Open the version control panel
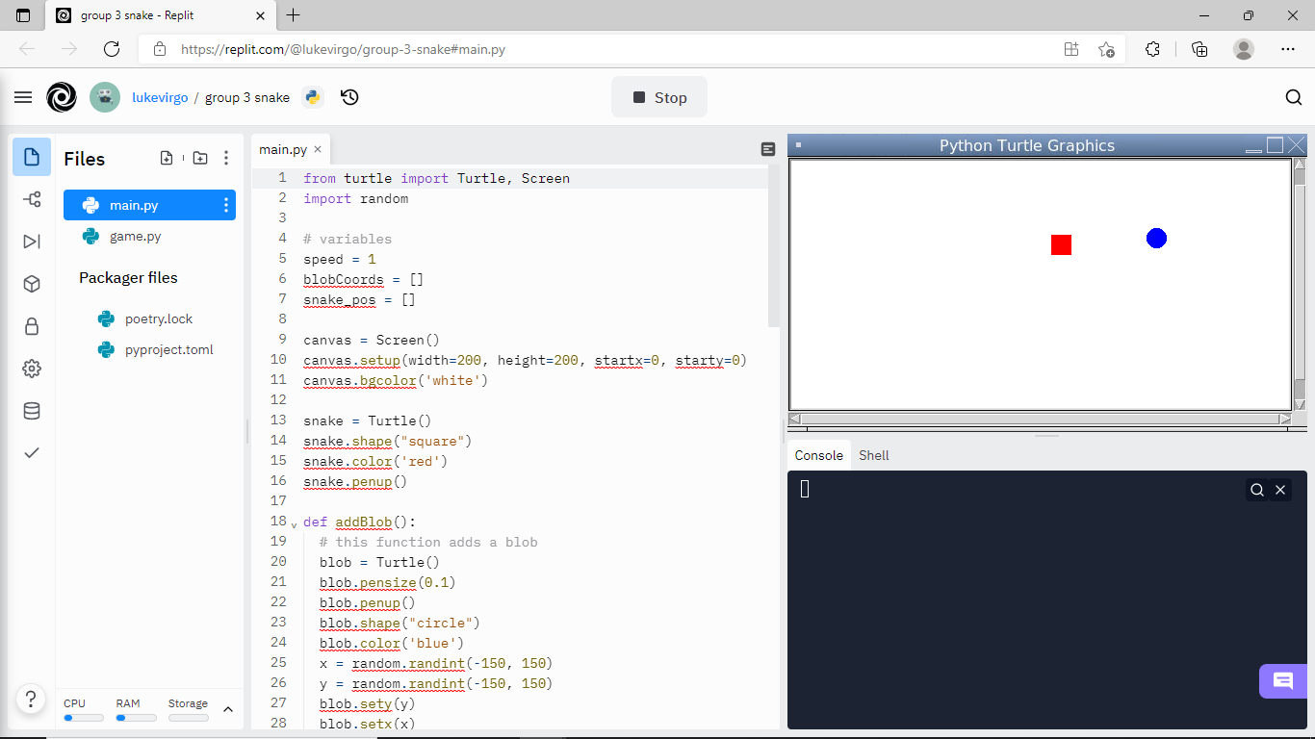1315x739 pixels. [32, 199]
